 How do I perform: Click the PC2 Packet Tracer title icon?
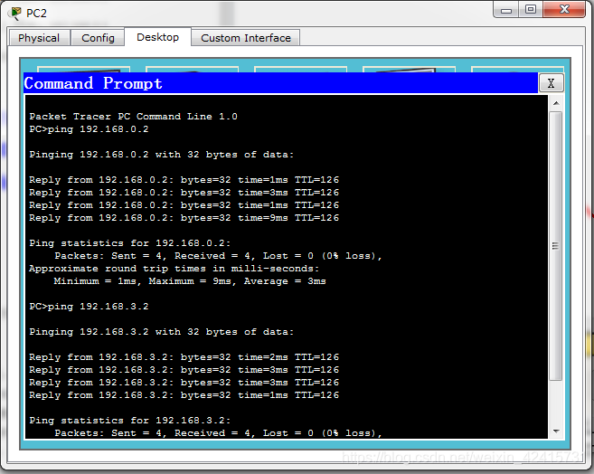pos(16,14)
